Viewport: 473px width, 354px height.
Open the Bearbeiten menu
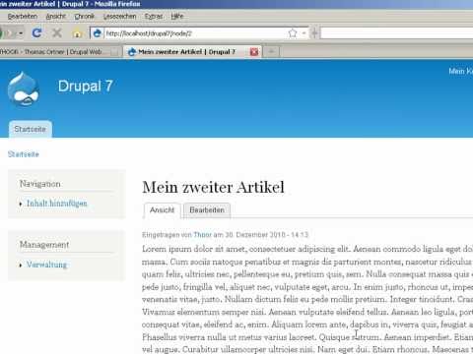23,16
